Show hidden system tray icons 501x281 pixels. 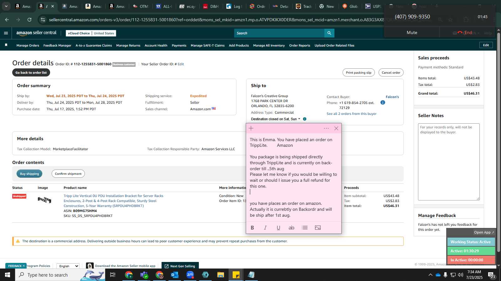click(431, 275)
